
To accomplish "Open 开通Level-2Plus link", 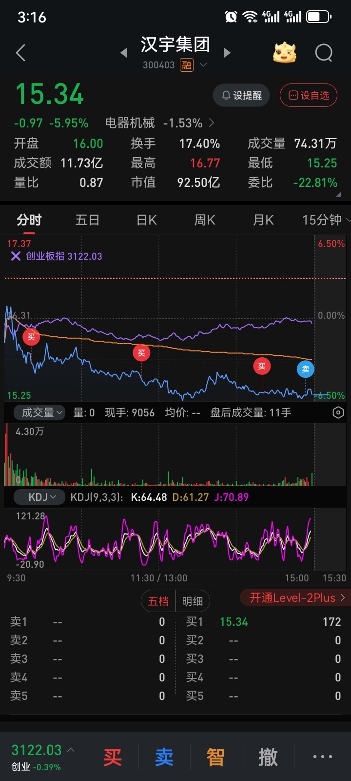I will click(x=296, y=598).
